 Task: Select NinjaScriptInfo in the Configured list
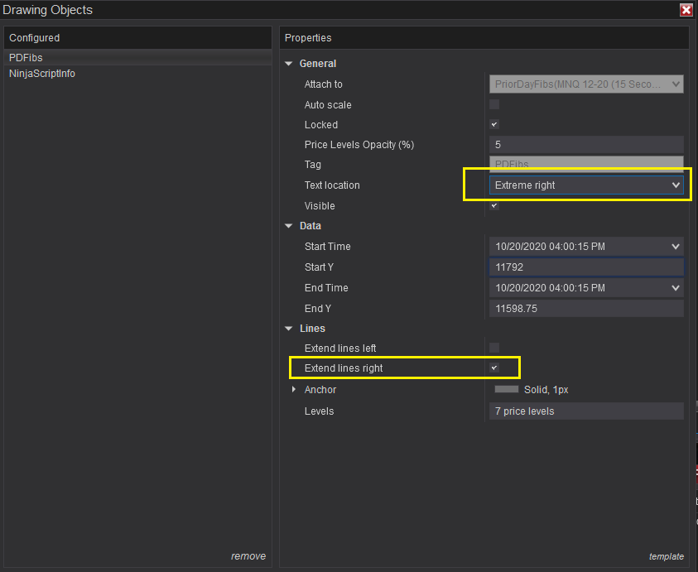pos(42,74)
